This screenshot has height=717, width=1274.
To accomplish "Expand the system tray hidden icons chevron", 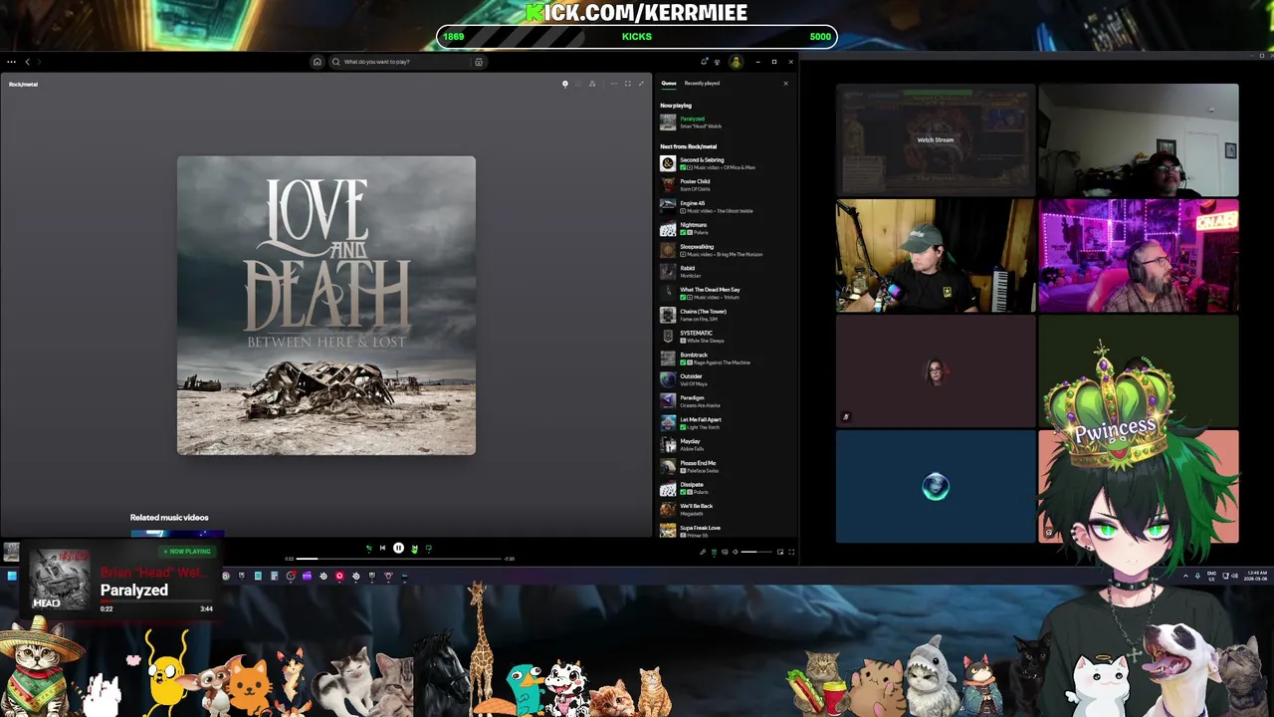I will click(1185, 576).
